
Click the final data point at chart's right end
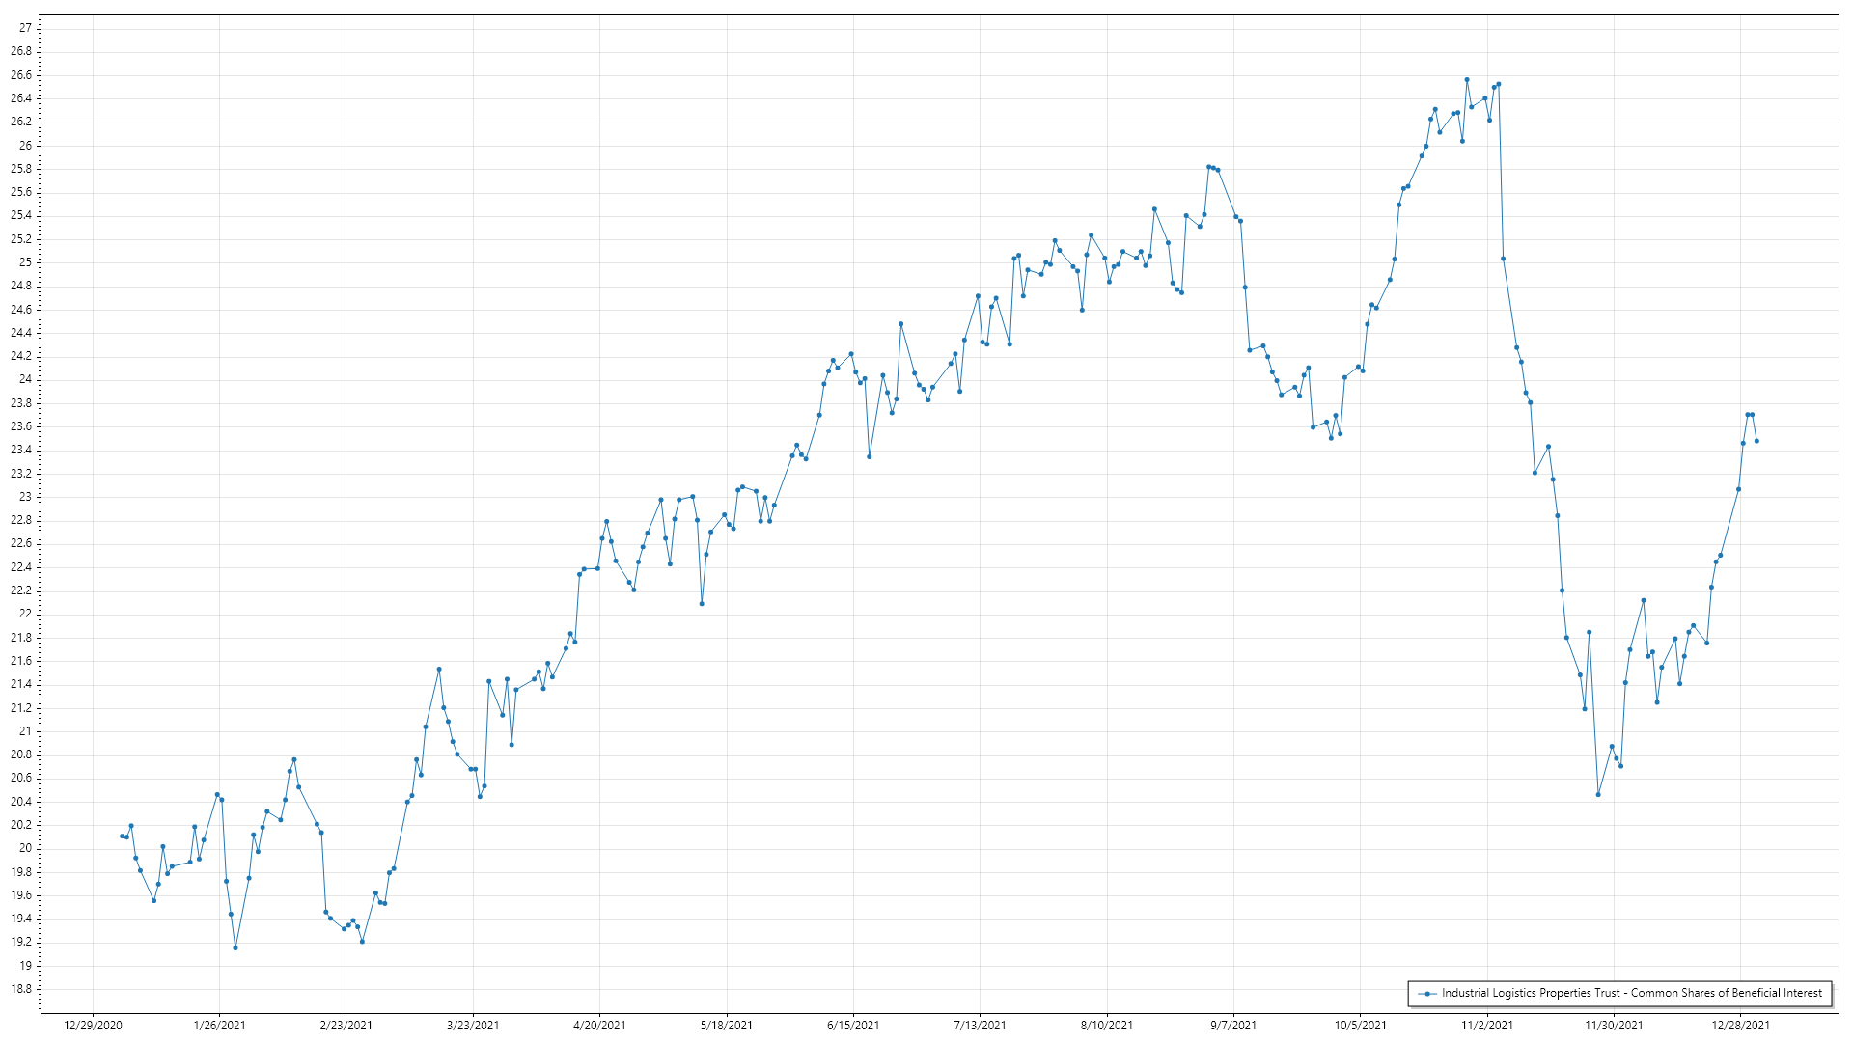[1756, 441]
